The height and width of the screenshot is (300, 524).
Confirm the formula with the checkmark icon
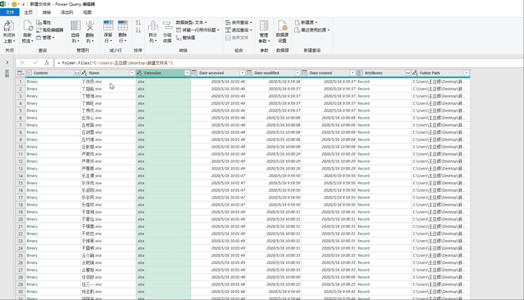click(35, 63)
